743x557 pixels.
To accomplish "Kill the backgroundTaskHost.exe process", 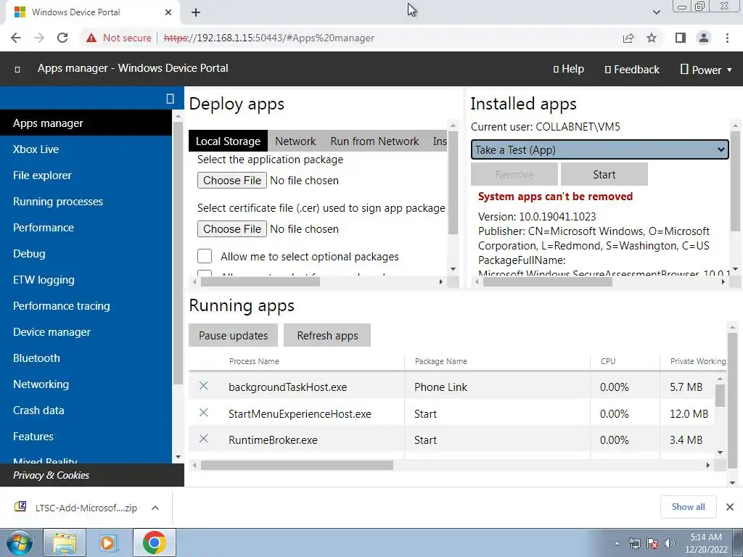I will point(204,386).
